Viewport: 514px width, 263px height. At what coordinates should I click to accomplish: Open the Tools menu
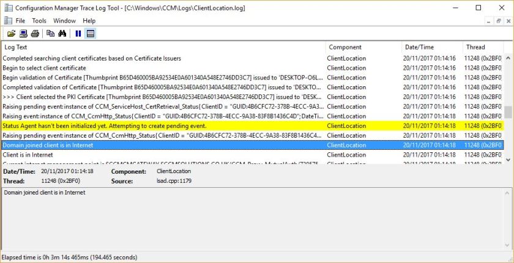[39, 21]
